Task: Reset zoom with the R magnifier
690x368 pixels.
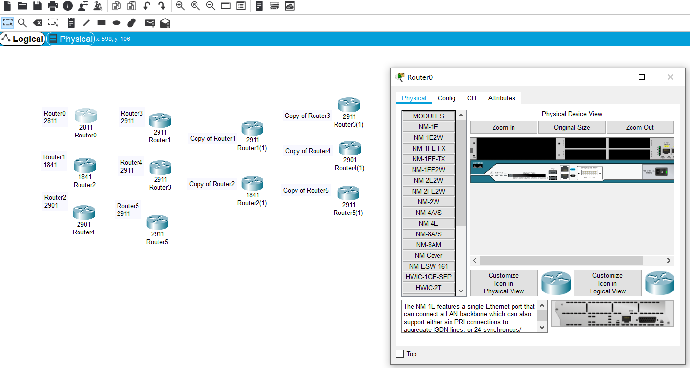Action: coord(196,6)
